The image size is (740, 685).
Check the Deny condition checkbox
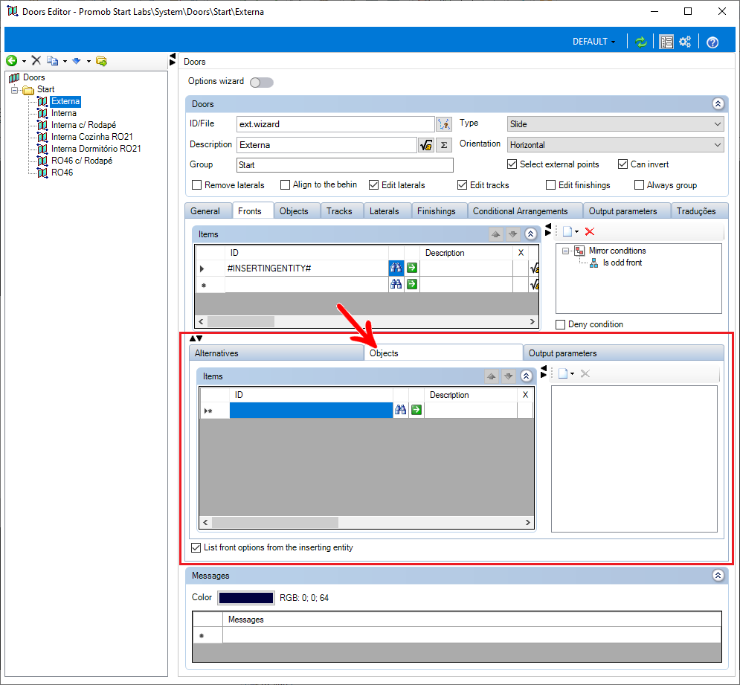pyautogui.click(x=560, y=324)
